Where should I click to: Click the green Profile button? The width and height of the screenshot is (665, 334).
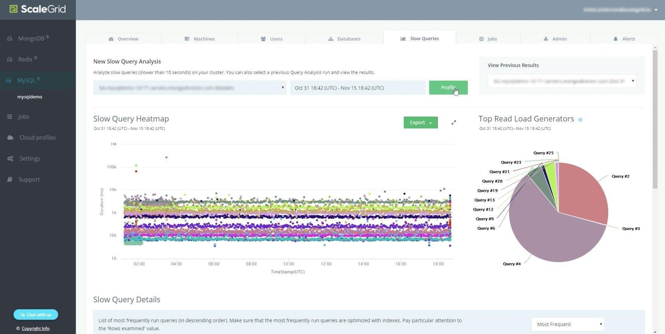click(x=448, y=87)
